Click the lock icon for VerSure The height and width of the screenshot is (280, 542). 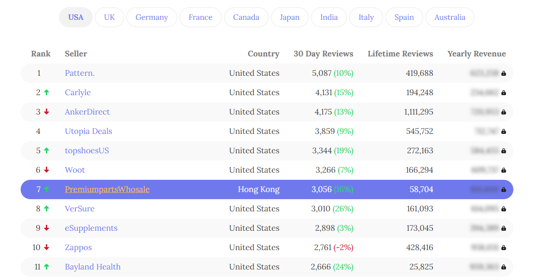(x=504, y=209)
